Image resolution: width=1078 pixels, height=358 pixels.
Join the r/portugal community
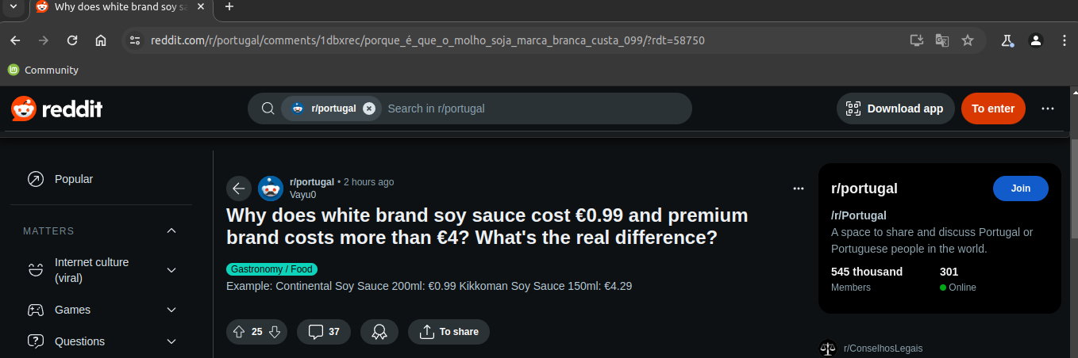point(1021,189)
